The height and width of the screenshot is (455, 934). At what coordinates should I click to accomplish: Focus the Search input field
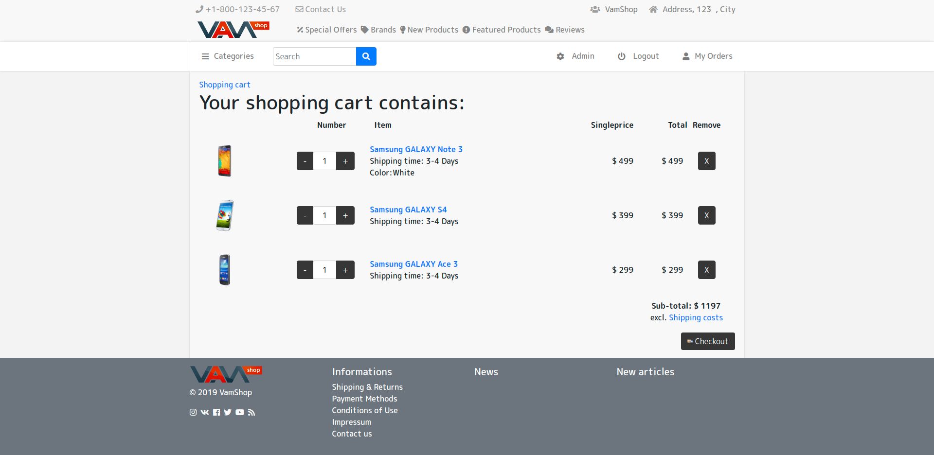pyautogui.click(x=314, y=56)
